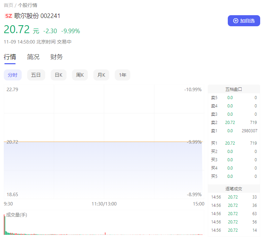Switch to the 简况 tab
This screenshot has width=265, height=240.
(33, 57)
